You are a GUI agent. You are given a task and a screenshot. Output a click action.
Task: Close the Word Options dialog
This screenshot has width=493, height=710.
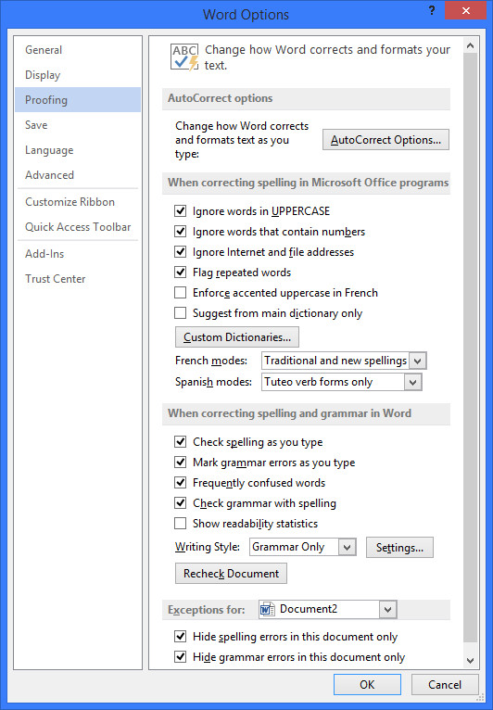[x=466, y=10]
